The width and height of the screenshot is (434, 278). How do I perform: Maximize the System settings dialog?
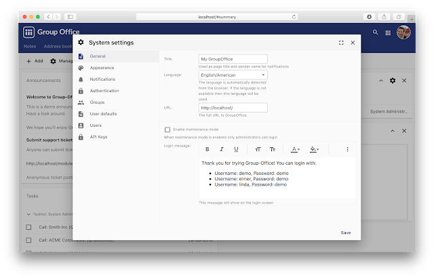tap(341, 43)
